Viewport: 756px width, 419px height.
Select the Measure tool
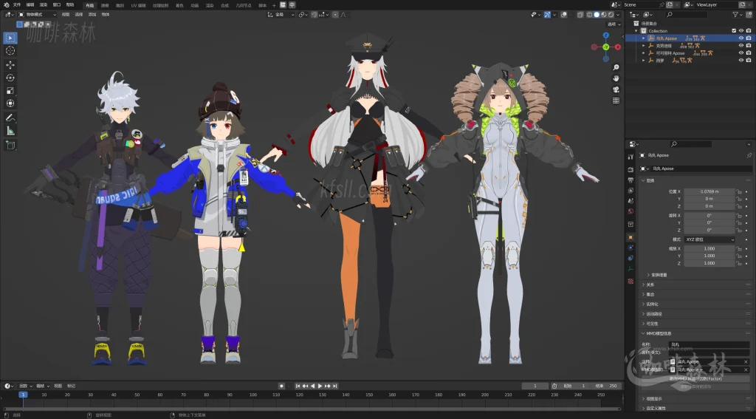coord(10,131)
